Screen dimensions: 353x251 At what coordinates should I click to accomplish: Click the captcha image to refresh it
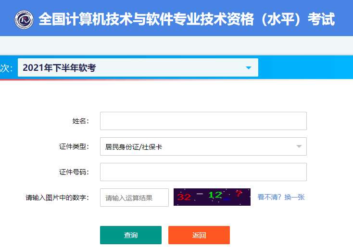click(x=212, y=197)
